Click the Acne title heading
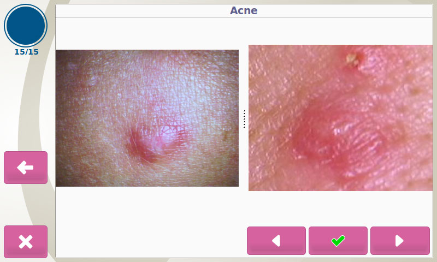Image resolution: width=437 pixels, height=262 pixels. point(244,10)
